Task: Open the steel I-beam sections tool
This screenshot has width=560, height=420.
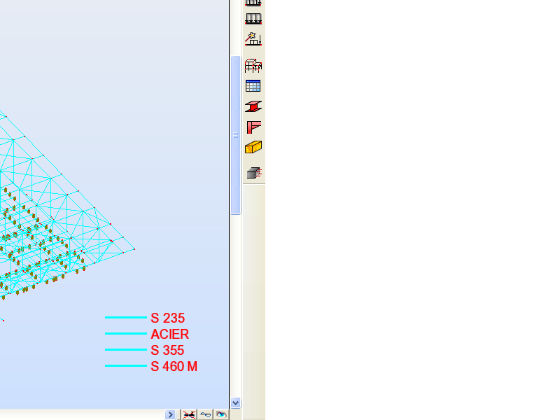Action: [x=253, y=106]
